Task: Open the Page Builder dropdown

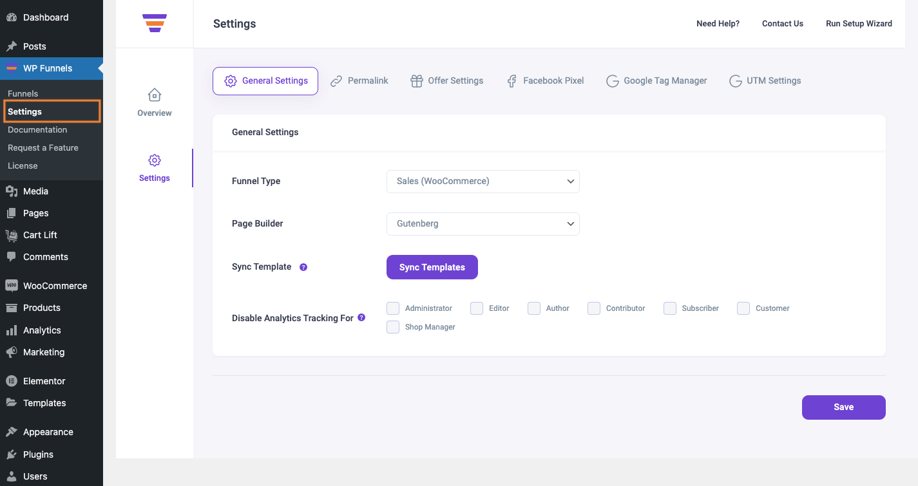Action: coord(483,224)
